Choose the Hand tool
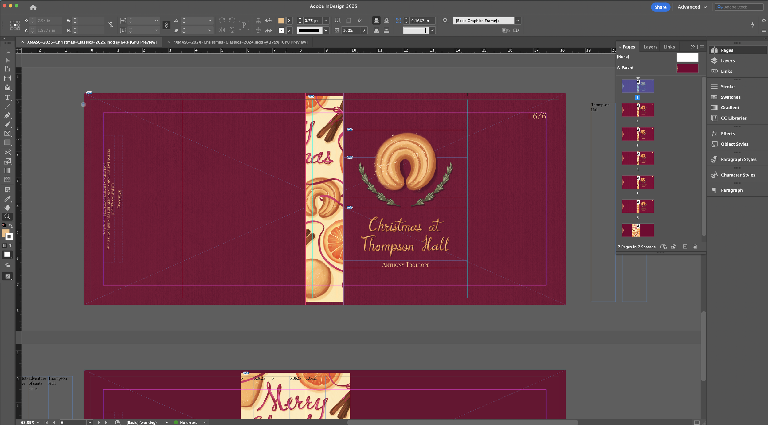The width and height of the screenshot is (768, 425). pos(7,208)
